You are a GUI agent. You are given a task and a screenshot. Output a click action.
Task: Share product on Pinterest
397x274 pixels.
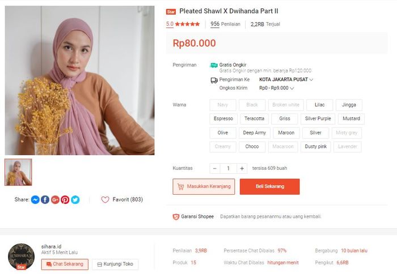tap(65, 200)
